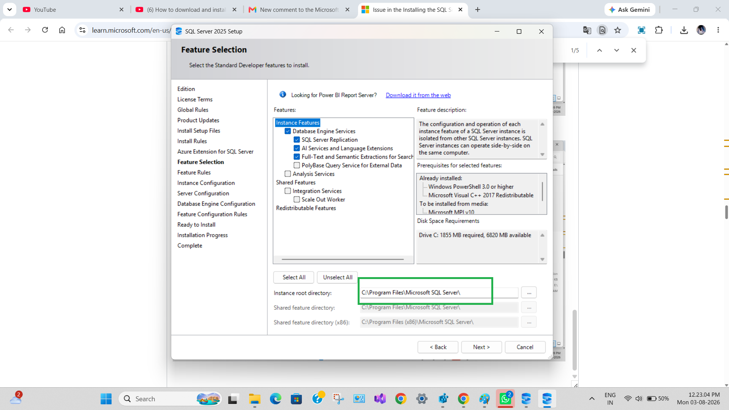Go to Chrome home page
Screen dimensions: 729x410
point(62,30)
